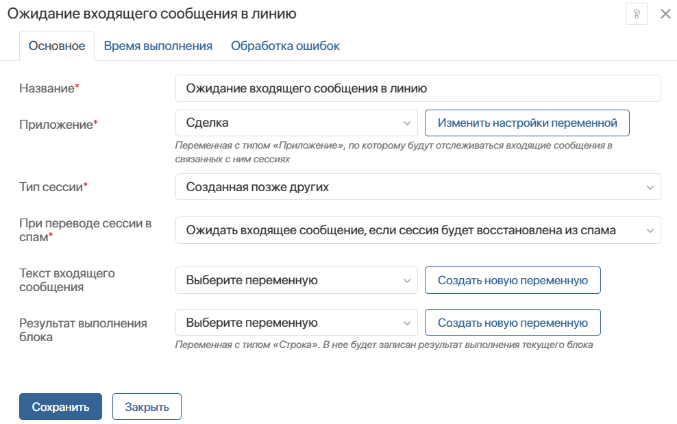Click the Сохранить button
Screen dimensions: 677x424
(60, 407)
